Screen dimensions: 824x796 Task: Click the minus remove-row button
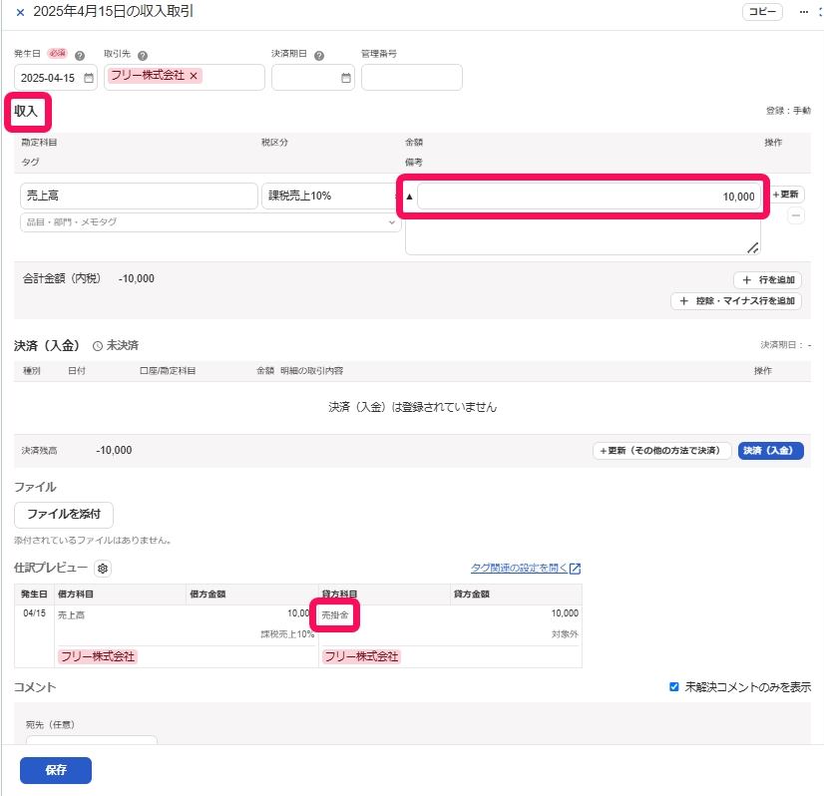(796, 215)
